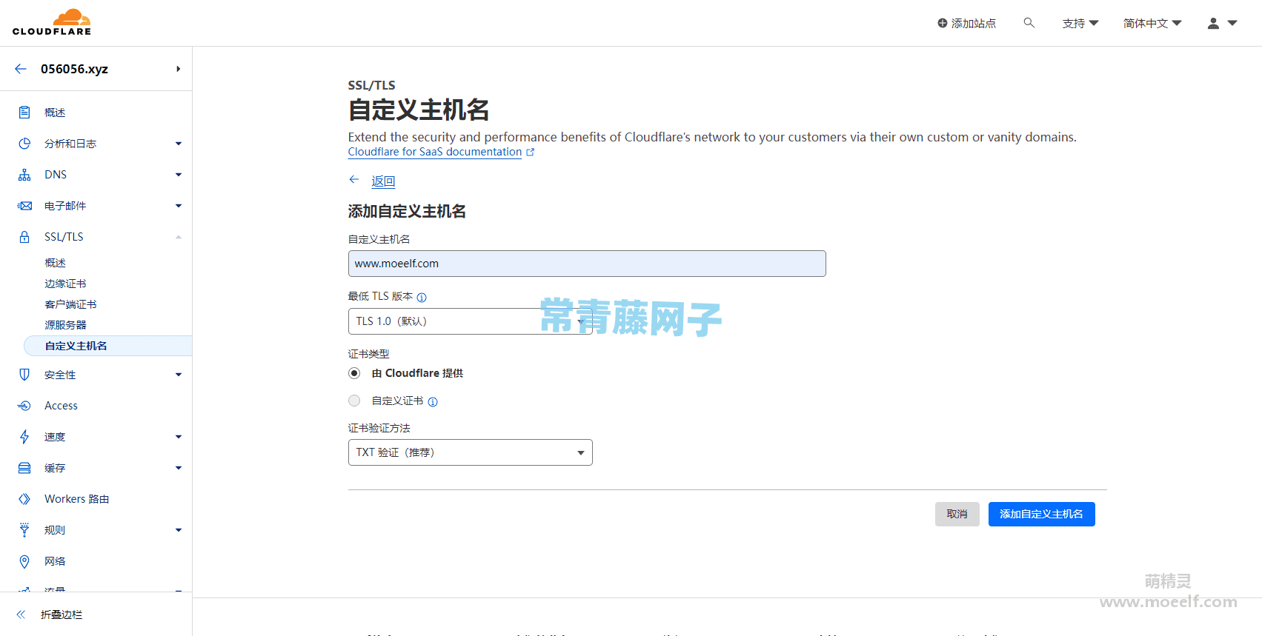Open the 证书验证方法 dropdown
The height and width of the screenshot is (636, 1262).
tap(470, 452)
